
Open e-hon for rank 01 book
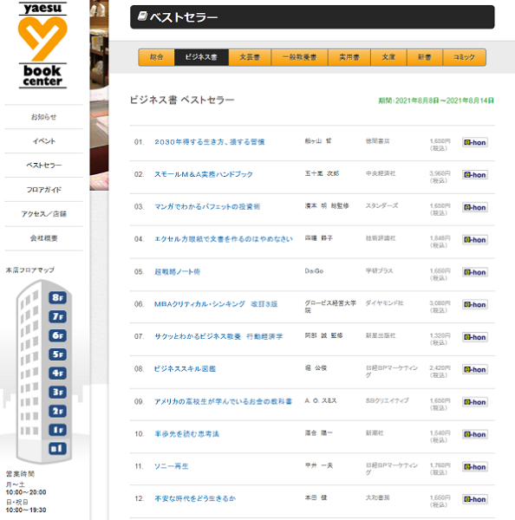pyautogui.click(x=475, y=142)
